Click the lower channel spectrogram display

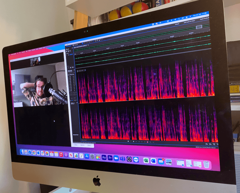point(149,122)
